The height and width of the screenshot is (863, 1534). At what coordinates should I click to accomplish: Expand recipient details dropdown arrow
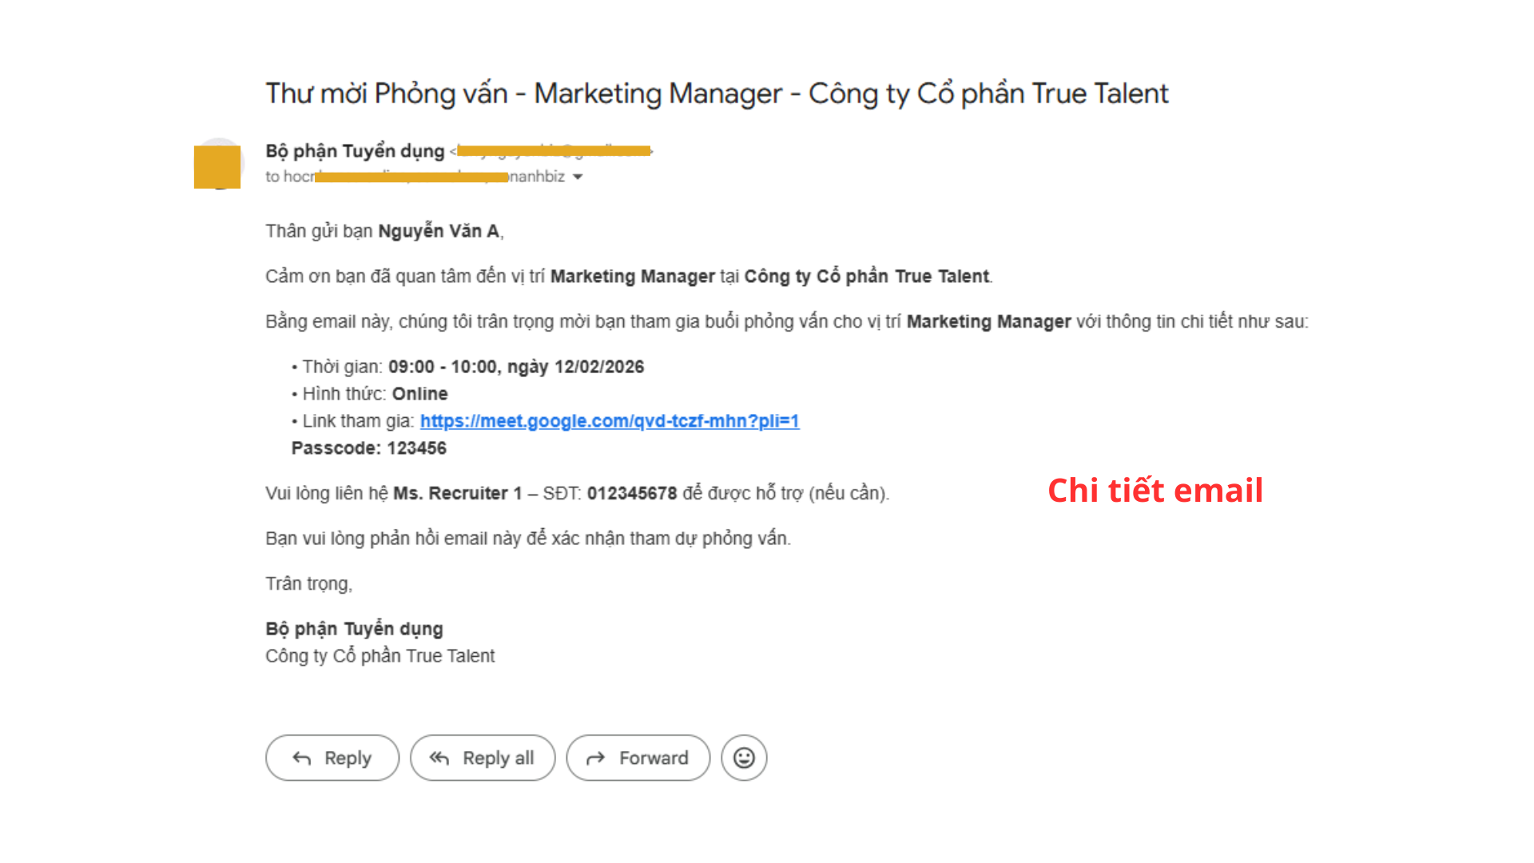tap(578, 177)
